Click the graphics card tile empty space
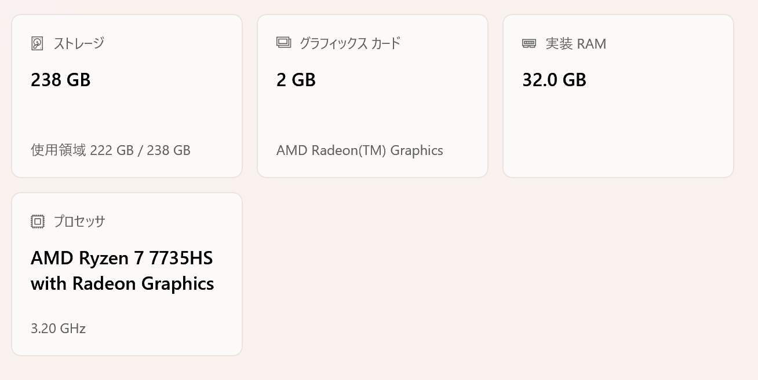 (x=372, y=116)
